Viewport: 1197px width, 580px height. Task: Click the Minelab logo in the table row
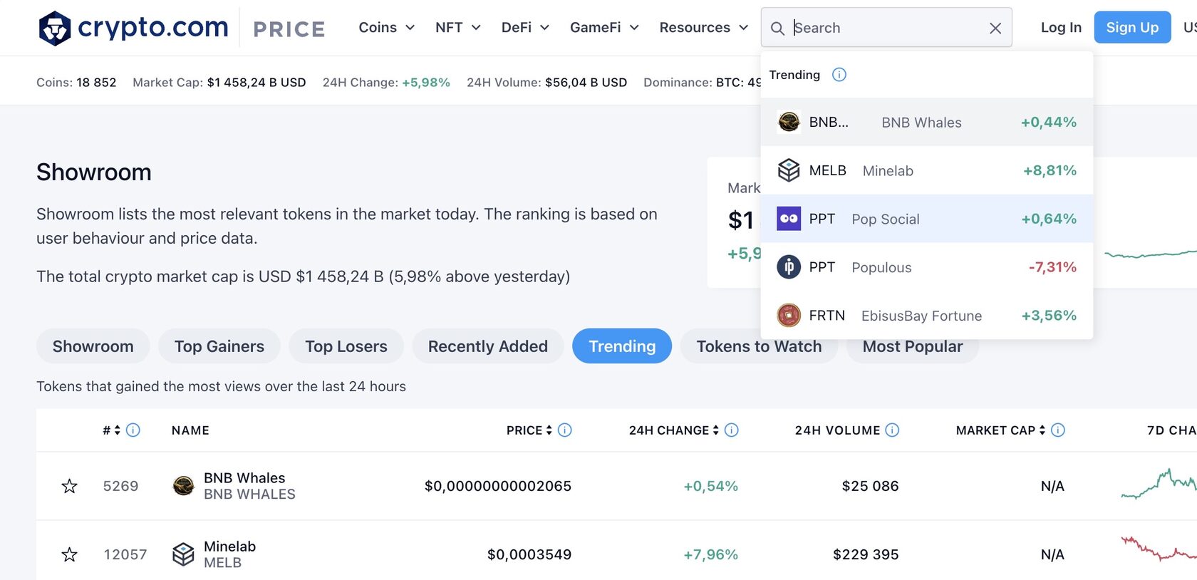(x=184, y=554)
